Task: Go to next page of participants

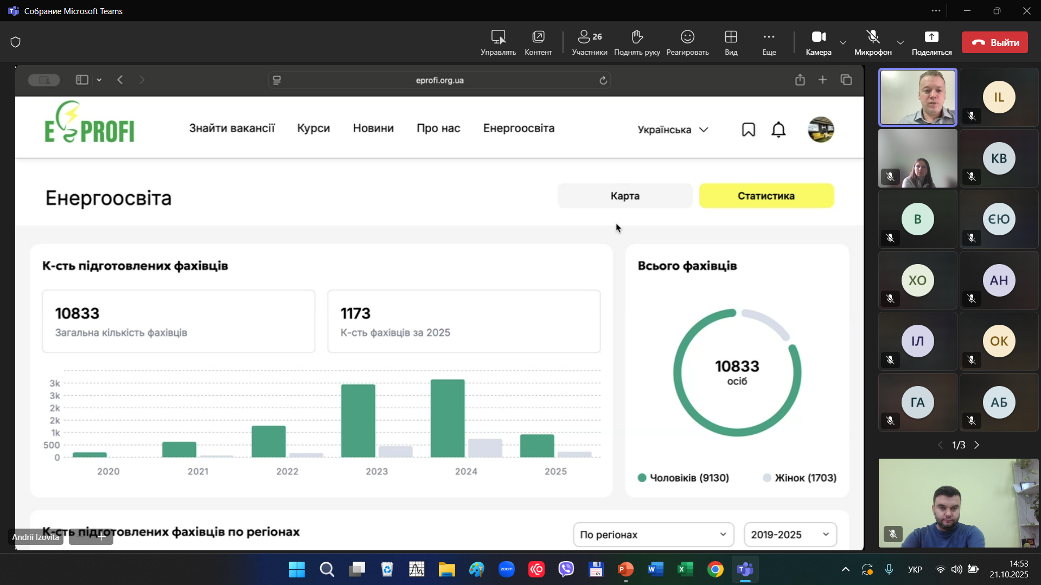Action: 976,445
